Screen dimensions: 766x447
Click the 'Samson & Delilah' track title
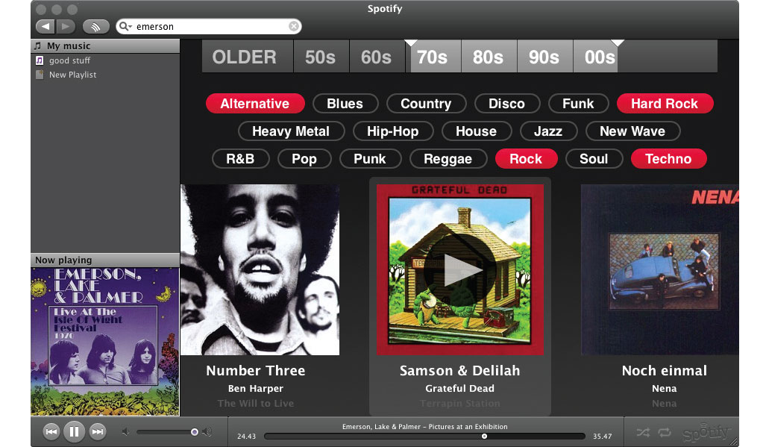tap(459, 371)
